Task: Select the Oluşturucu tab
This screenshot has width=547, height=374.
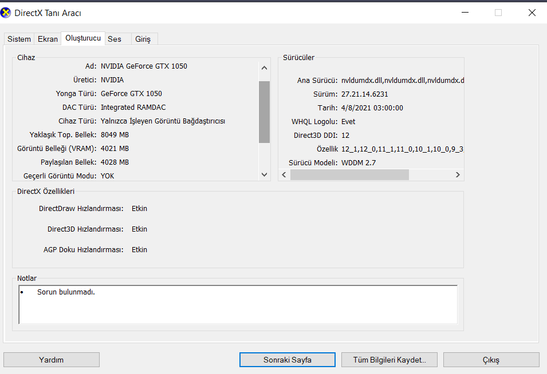Action: [x=83, y=38]
